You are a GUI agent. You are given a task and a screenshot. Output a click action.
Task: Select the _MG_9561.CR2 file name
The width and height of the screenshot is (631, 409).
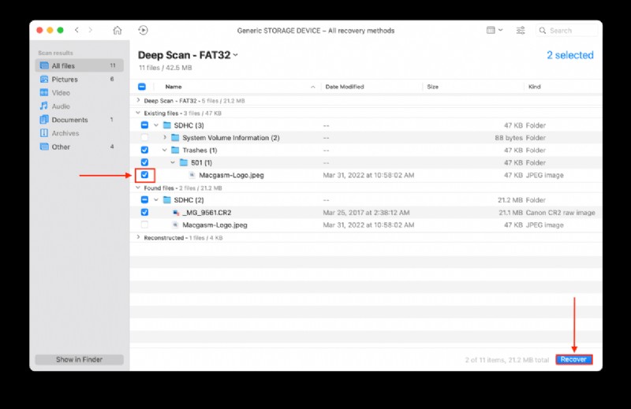click(207, 212)
